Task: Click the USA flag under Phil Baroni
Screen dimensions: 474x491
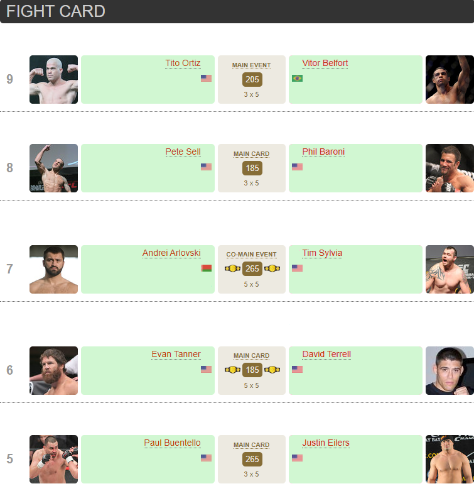Action: pyautogui.click(x=297, y=167)
